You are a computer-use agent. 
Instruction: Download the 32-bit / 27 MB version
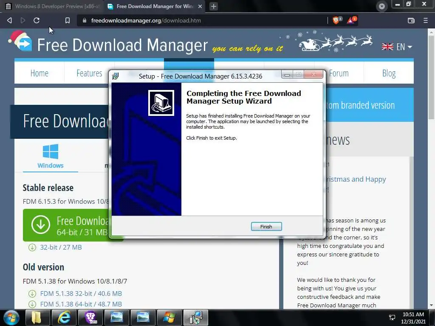pyautogui.click(x=61, y=247)
